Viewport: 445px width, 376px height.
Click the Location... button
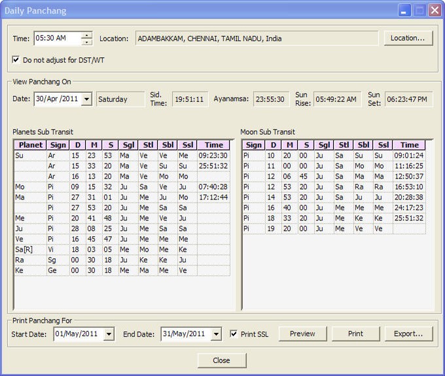(408, 38)
